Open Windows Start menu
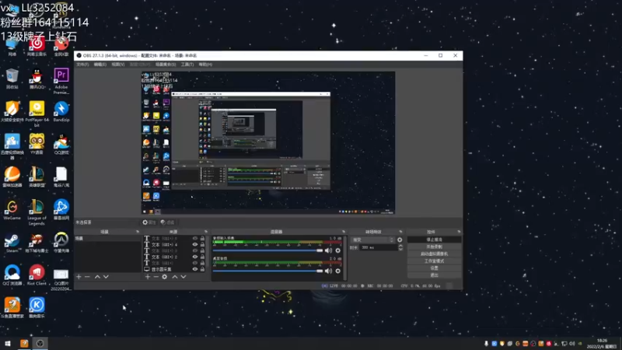Screen dimensions: 622x350 [8, 343]
